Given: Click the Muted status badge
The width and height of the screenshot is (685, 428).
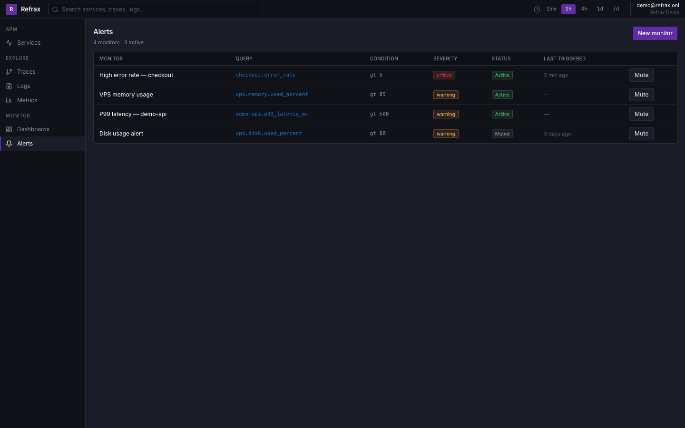Looking at the screenshot, I should (502, 134).
